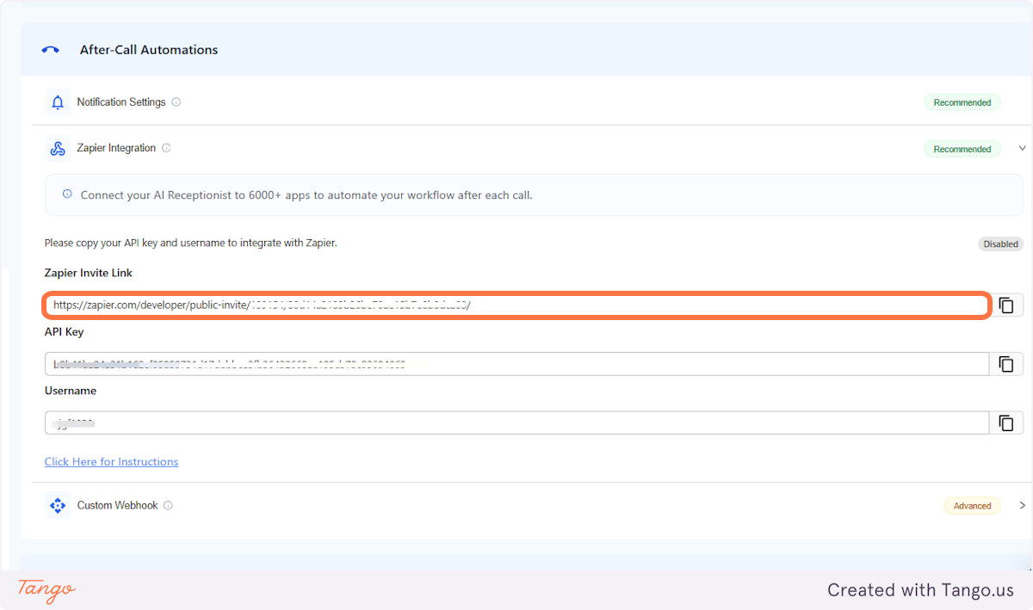Click Recommended badge on Zapier Integration

(962, 149)
